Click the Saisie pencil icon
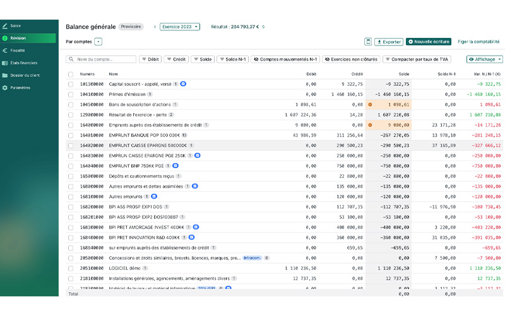Image resolution: width=505 pixels, height=316 pixels. pos(5,25)
